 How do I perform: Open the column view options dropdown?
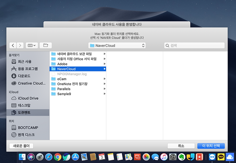coord(32,45)
